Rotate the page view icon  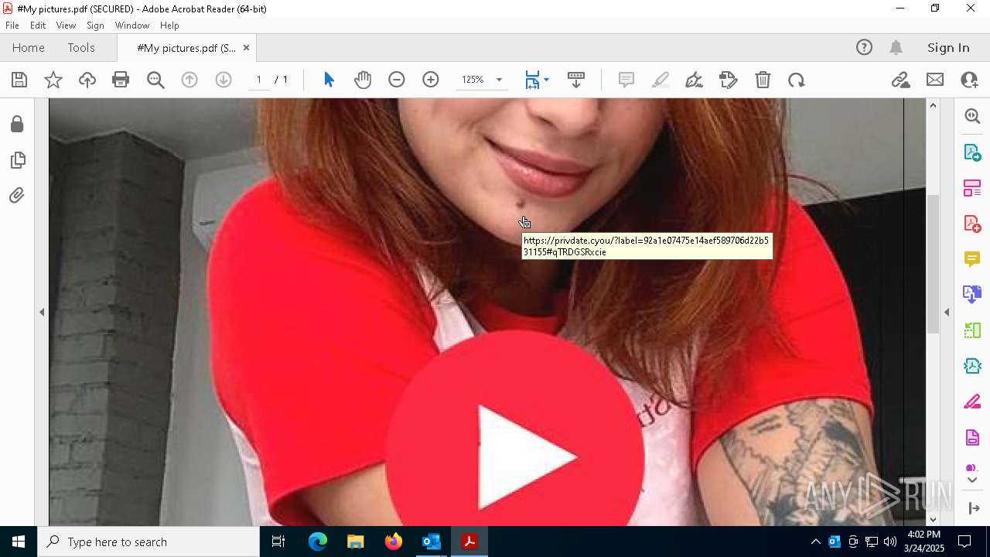797,80
